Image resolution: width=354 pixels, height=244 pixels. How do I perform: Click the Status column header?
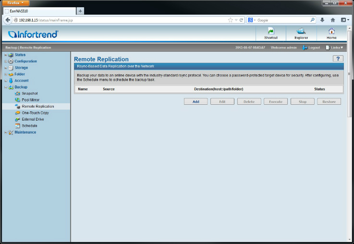pyautogui.click(x=319, y=89)
